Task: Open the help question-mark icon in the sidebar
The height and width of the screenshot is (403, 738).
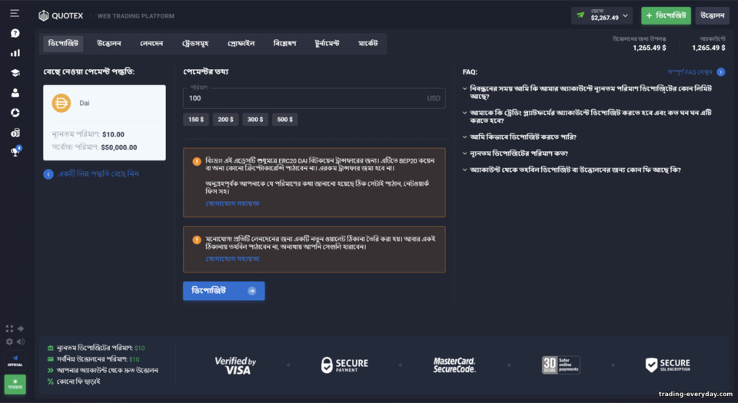Action: (15, 33)
